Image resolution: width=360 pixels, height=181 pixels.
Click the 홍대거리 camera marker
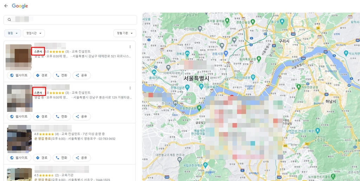point(154,72)
